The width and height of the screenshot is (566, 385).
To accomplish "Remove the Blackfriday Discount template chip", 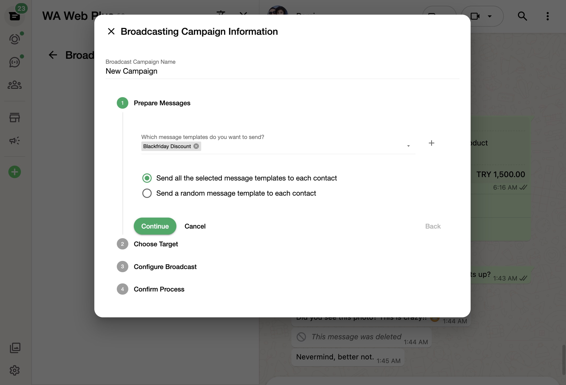I will [196, 146].
